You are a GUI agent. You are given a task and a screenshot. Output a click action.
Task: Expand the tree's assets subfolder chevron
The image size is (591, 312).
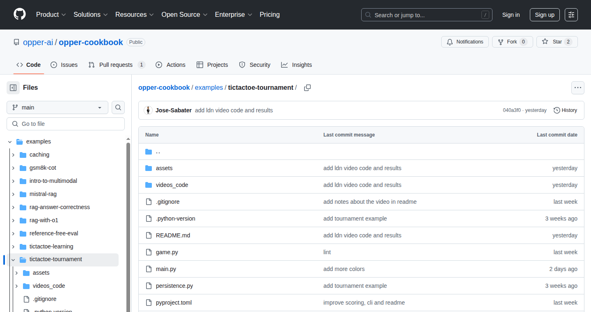tap(16, 273)
